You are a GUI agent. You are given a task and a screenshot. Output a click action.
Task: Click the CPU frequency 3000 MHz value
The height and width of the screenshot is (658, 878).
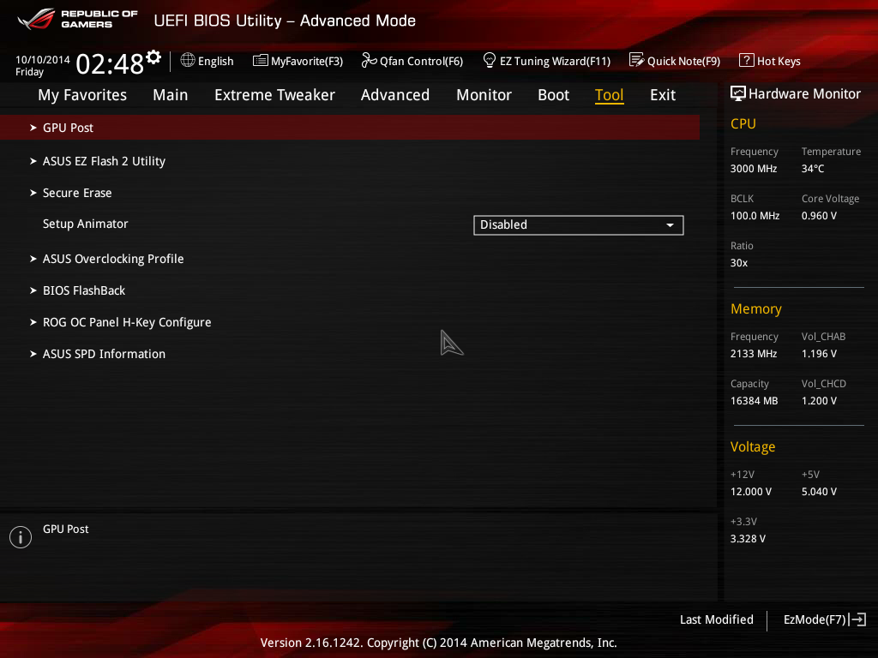(754, 169)
